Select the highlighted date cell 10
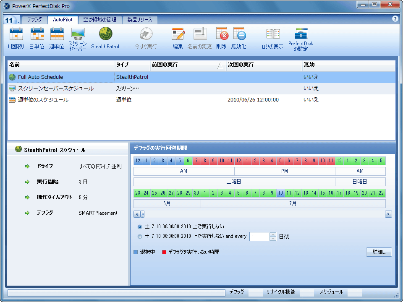 (x=280, y=193)
